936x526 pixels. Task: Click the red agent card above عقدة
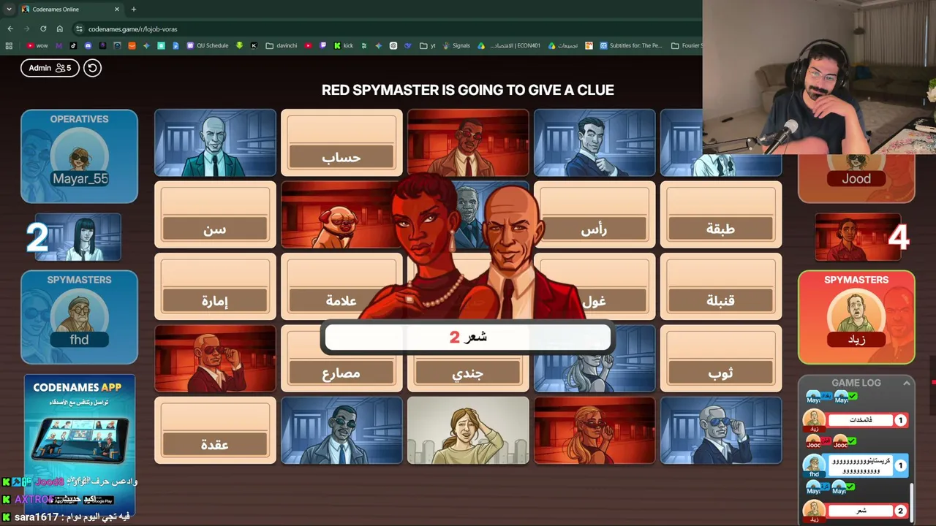pyautogui.click(x=215, y=358)
